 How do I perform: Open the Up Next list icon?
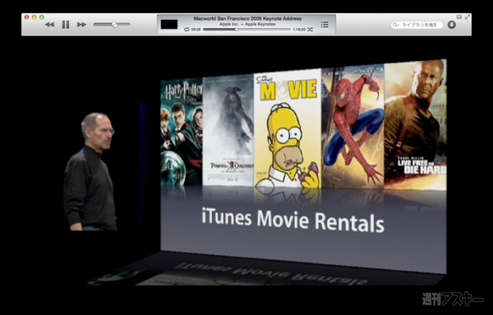[x=325, y=24]
